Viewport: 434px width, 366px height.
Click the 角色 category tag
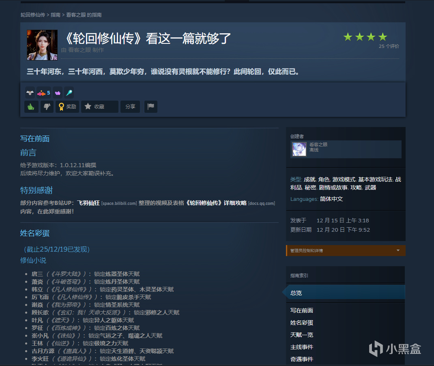tap(324, 179)
